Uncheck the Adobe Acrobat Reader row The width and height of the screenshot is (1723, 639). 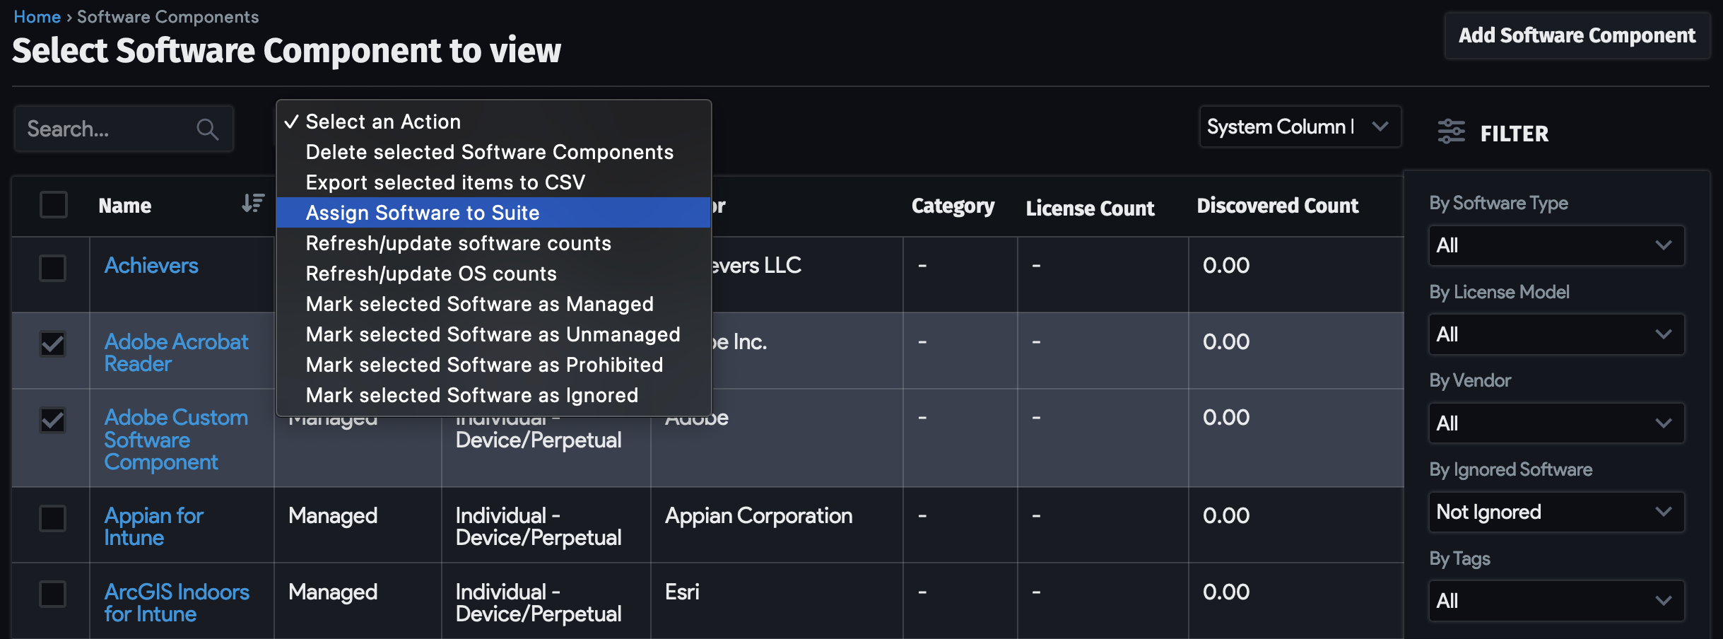(x=53, y=344)
